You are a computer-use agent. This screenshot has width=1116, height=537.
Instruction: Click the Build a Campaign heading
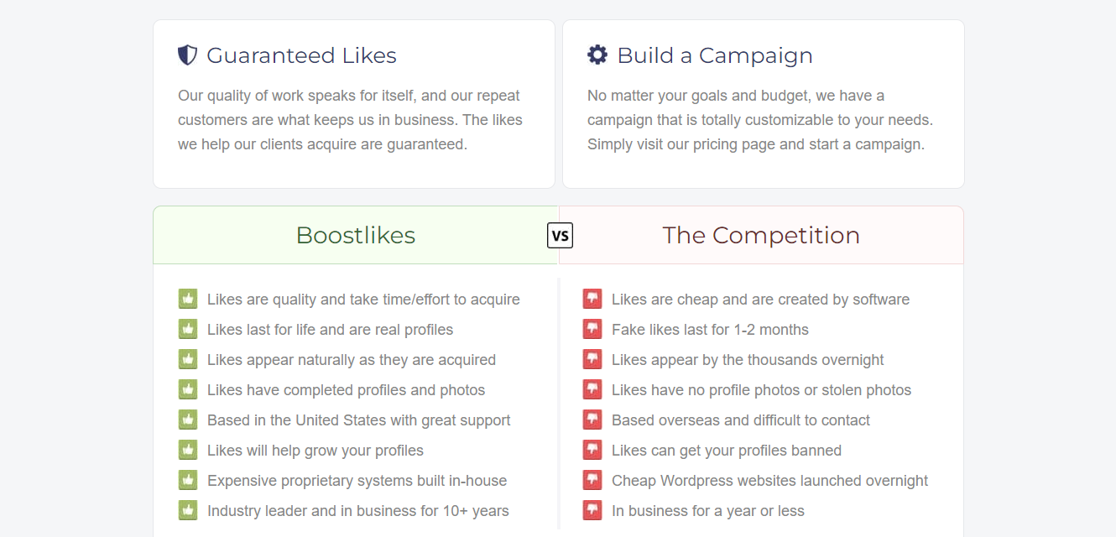pos(715,55)
